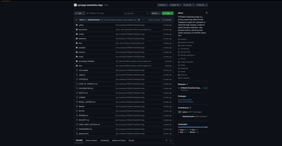Image resolution: width=282 pixels, height=146 pixels.
Task: Click the benchmarks folder icon
Action: pyautogui.click(x=77, y=29)
